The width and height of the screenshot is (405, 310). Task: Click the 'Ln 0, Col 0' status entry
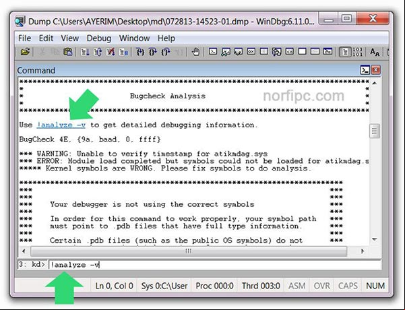pyautogui.click(x=114, y=286)
